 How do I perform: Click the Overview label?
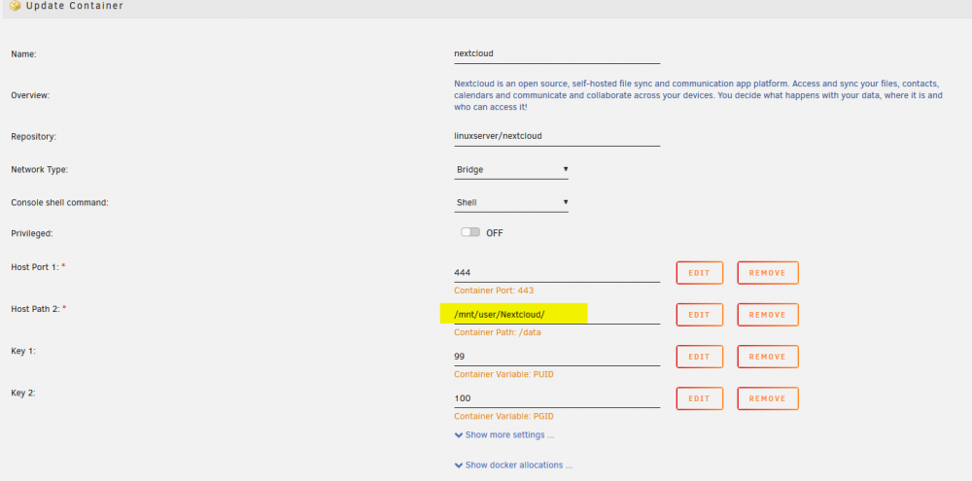[x=30, y=95]
